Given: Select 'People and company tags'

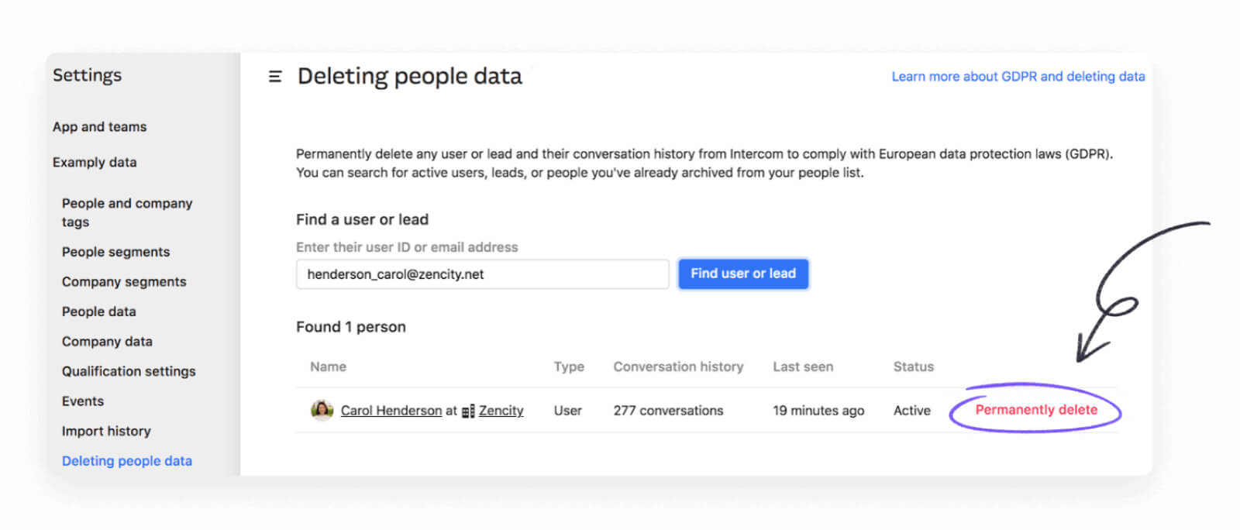Looking at the screenshot, I should tap(126, 212).
